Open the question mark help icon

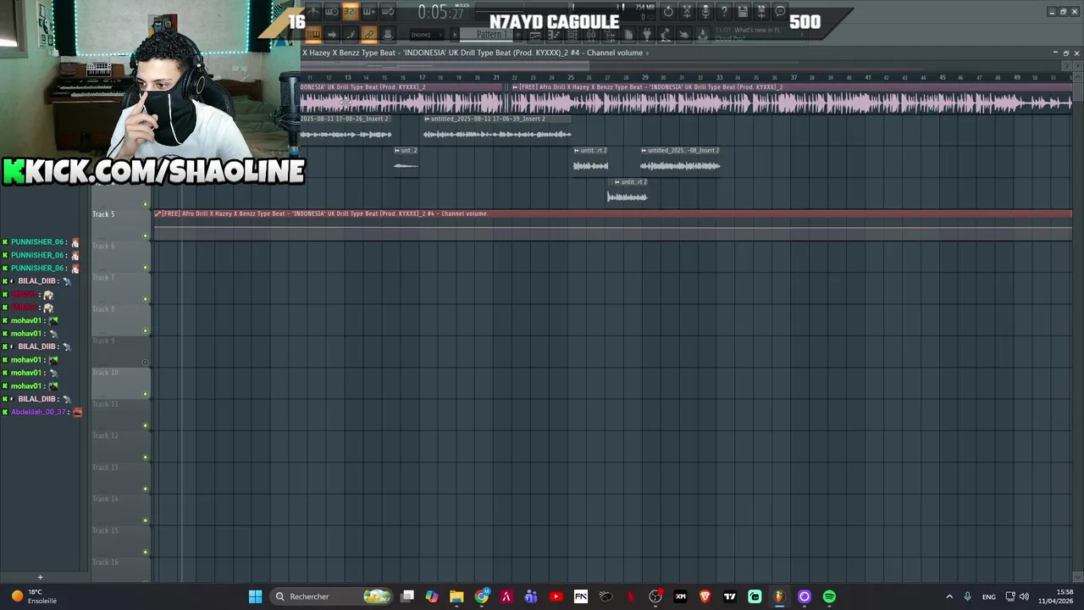(724, 11)
